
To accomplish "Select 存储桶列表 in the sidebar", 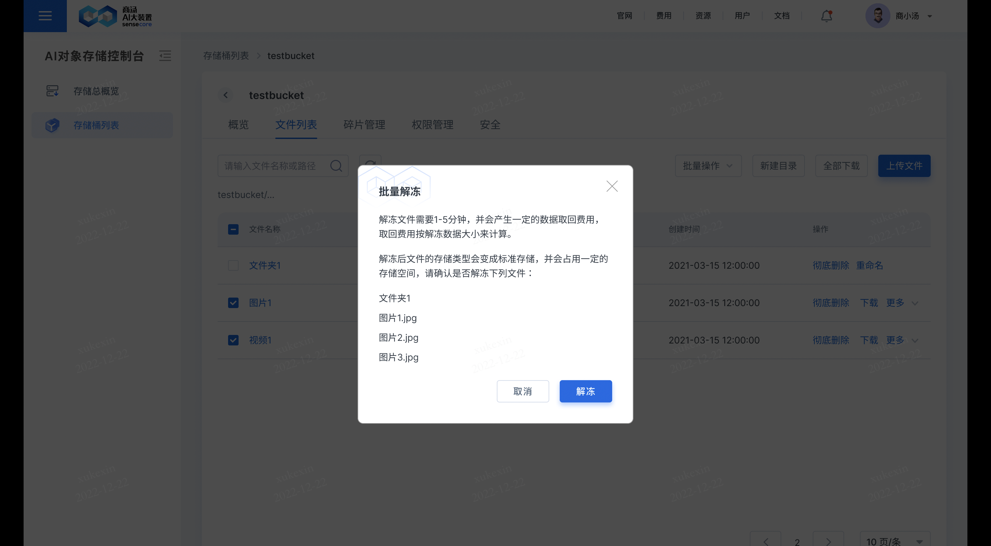I will [x=96, y=125].
